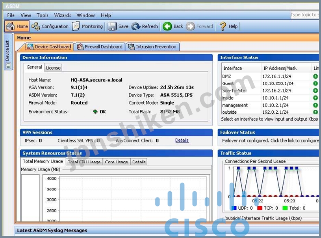Click the Latest ASDM Syslog Messages bar

pyautogui.click(x=167, y=231)
